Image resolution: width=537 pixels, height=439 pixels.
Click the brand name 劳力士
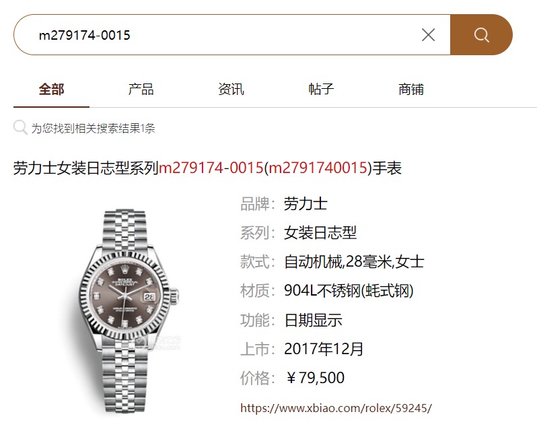click(306, 204)
